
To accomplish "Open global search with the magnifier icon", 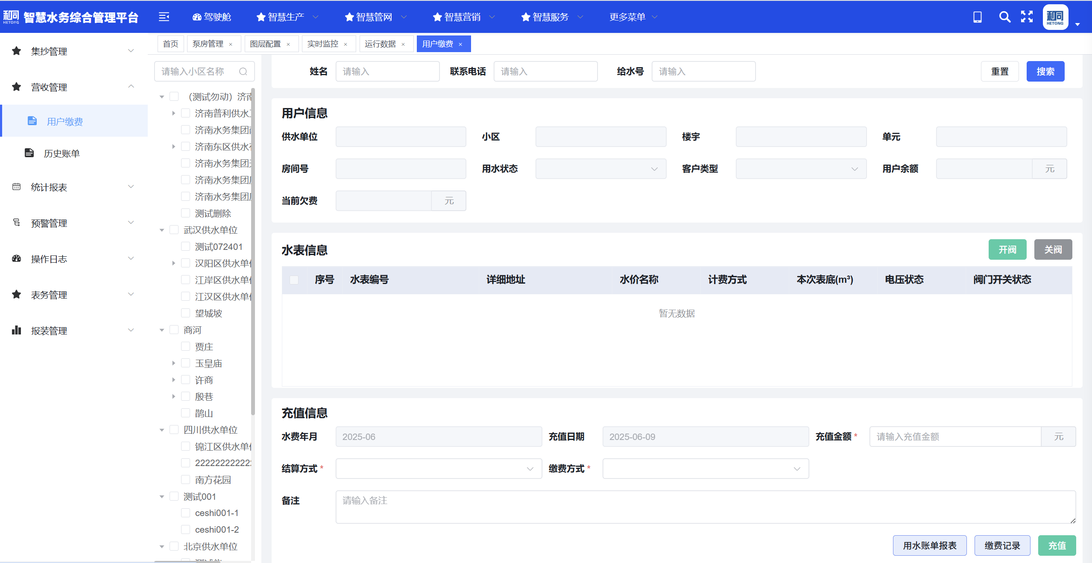I will pos(1004,17).
